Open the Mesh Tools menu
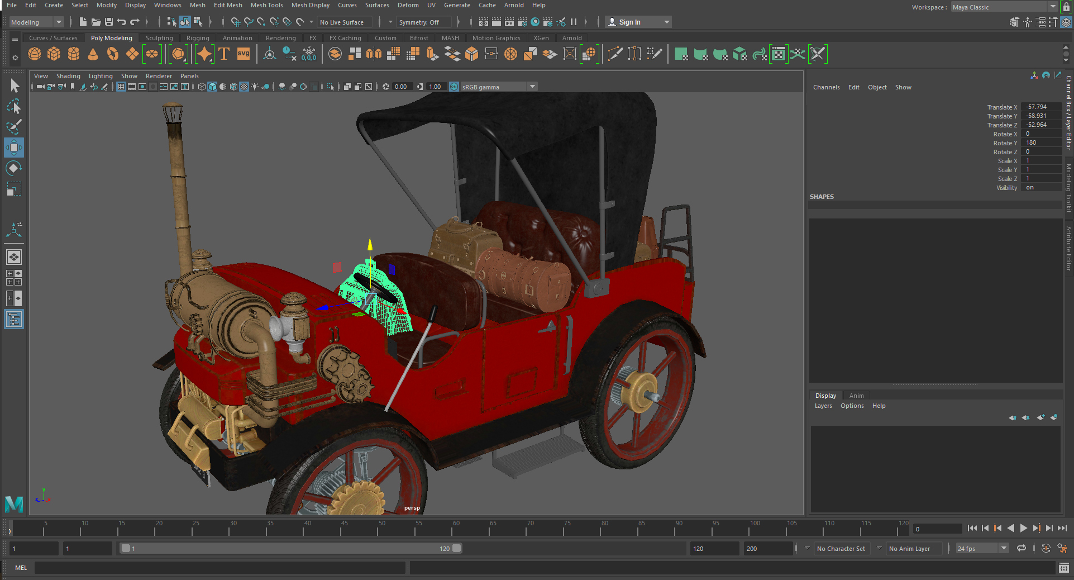Image resolution: width=1074 pixels, height=580 pixels. [267, 5]
